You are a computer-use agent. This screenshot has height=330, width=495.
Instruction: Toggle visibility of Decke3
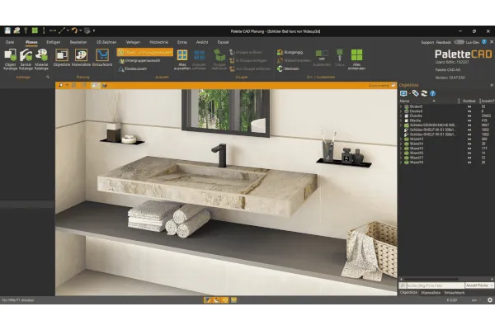click(x=469, y=111)
